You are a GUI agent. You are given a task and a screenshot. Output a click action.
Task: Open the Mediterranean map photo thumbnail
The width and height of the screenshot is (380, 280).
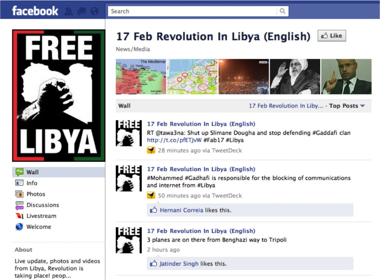(x=141, y=77)
